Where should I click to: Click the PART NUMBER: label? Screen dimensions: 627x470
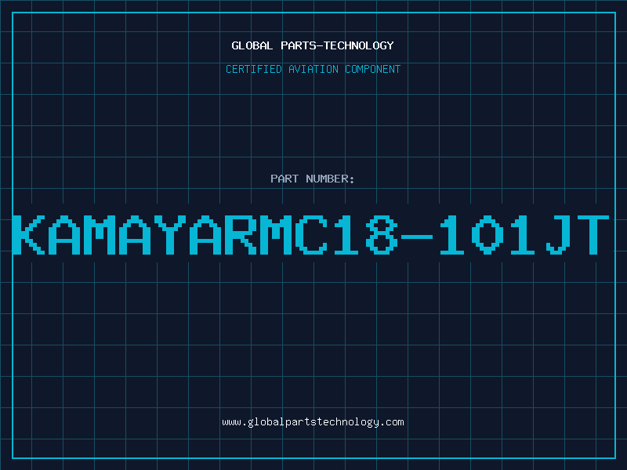tap(313, 179)
